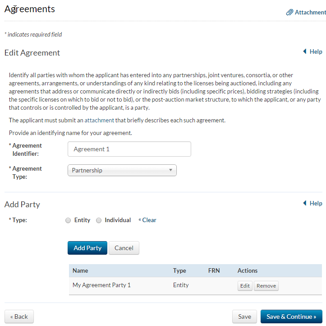Click the Type column header
Image resolution: width=326 pixels, height=326 pixels.
pos(179,271)
